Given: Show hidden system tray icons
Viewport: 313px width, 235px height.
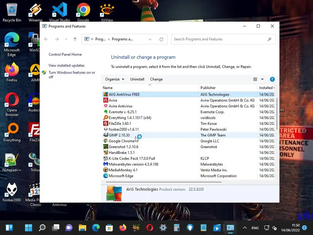Looking at the screenshot, I should point(245,228).
